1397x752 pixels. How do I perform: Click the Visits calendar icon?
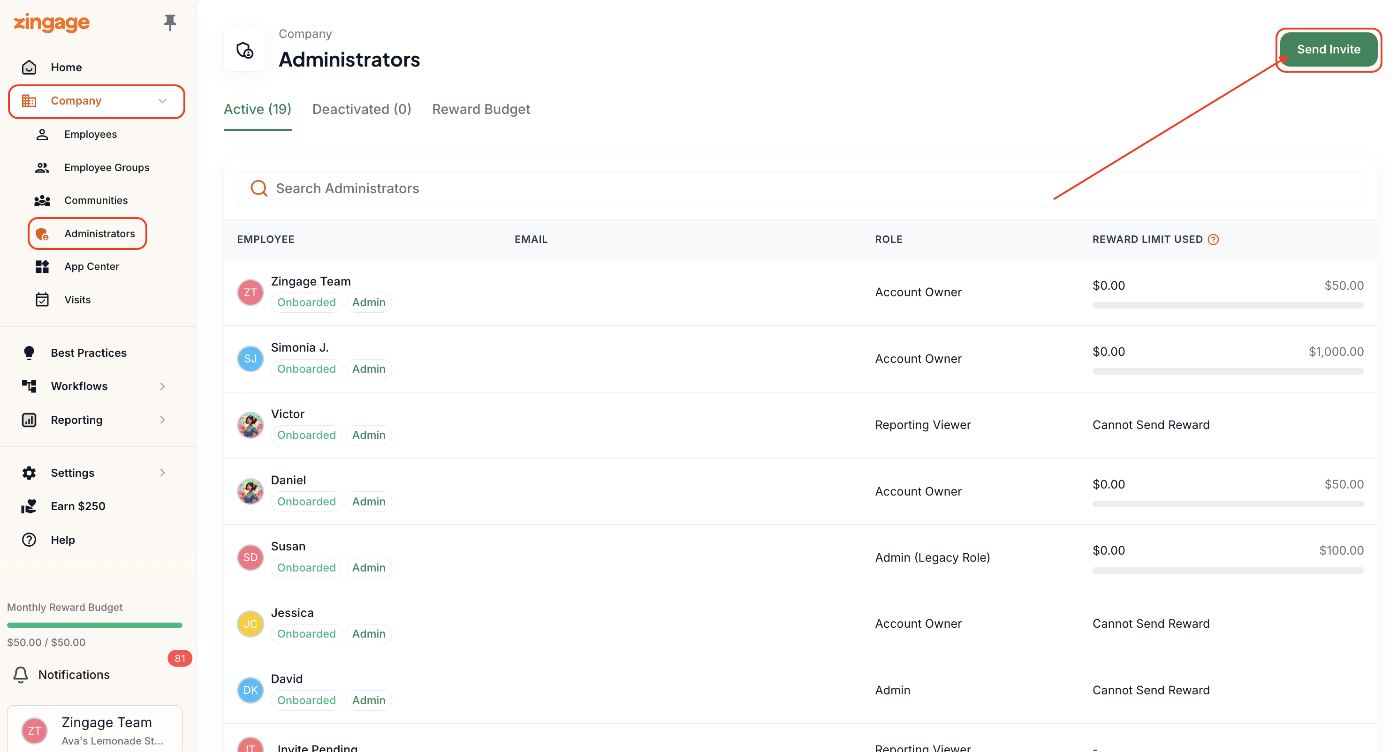(x=42, y=300)
